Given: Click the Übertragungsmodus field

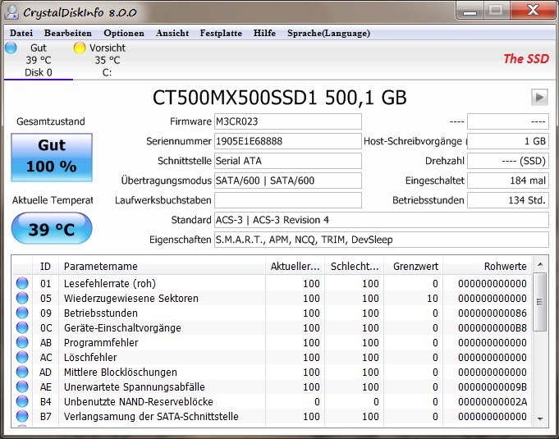Looking at the screenshot, I should [x=287, y=181].
